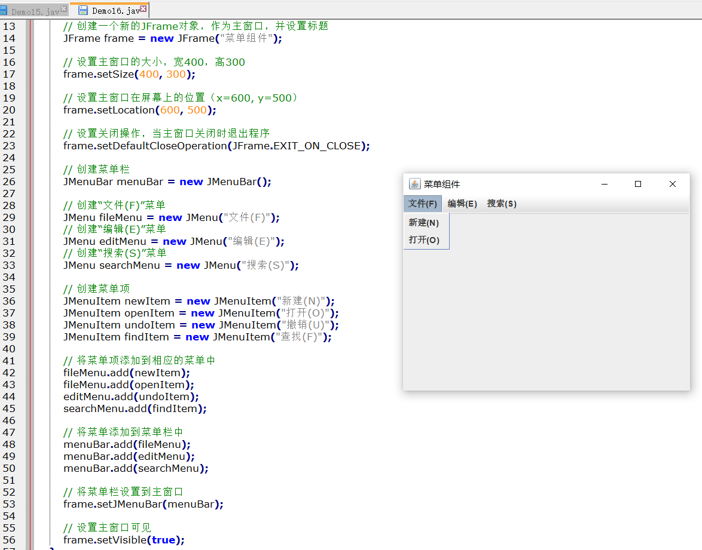
Task: Click the save icon on Demo15.java tab
Action: click(3, 11)
